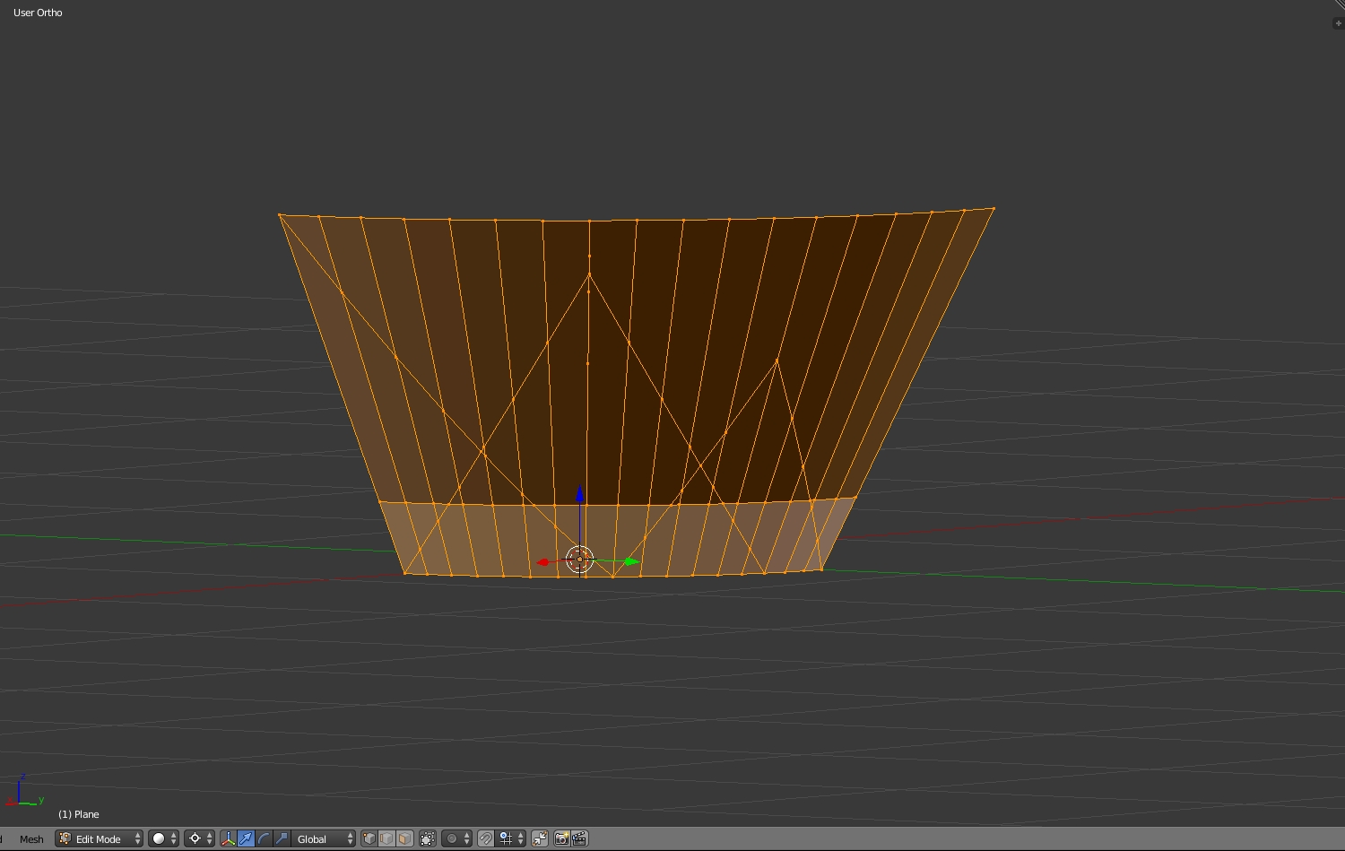1345x851 pixels.
Task: Click the '(1) Plane' object label
Action: (x=79, y=814)
